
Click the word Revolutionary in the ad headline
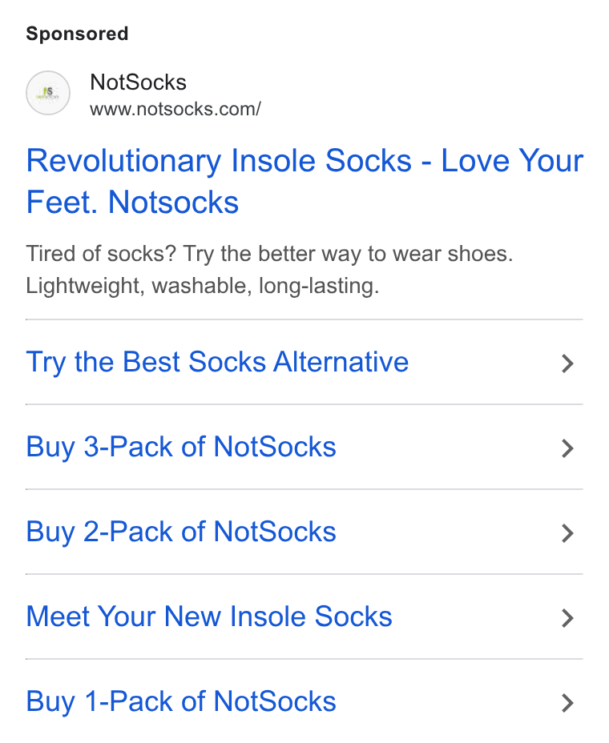pos(123,162)
